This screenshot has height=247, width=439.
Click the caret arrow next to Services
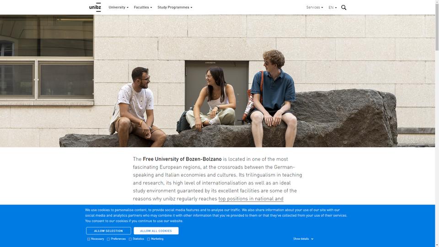coord(322,8)
